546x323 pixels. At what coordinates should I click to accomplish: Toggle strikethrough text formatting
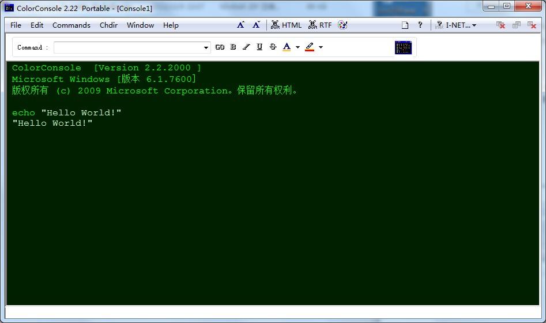click(x=273, y=47)
